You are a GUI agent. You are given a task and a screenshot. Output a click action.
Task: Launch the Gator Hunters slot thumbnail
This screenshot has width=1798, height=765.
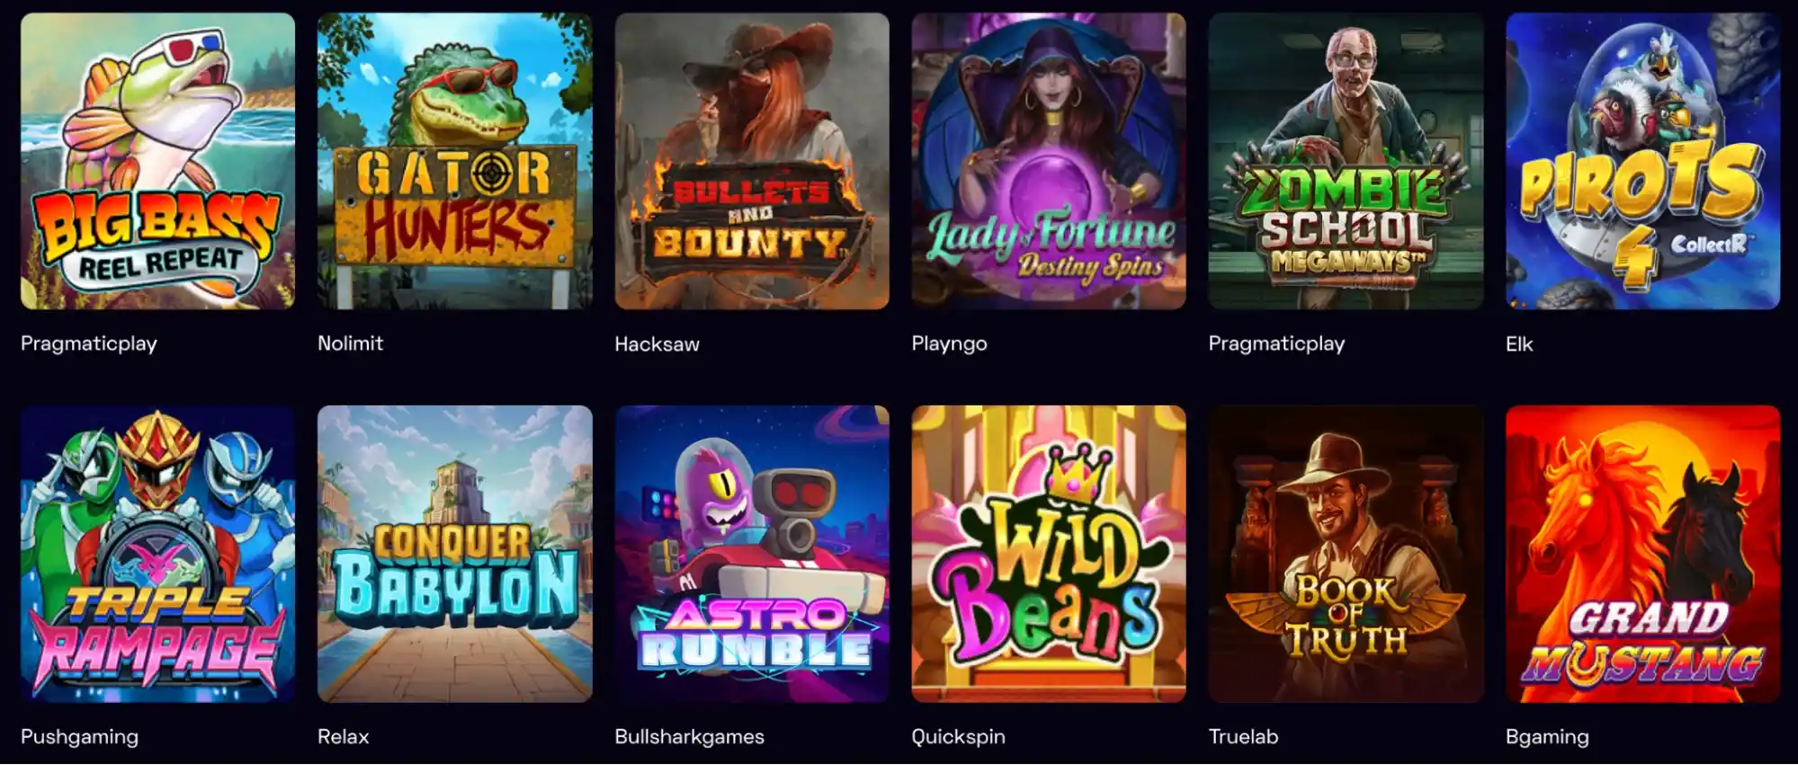(x=455, y=161)
